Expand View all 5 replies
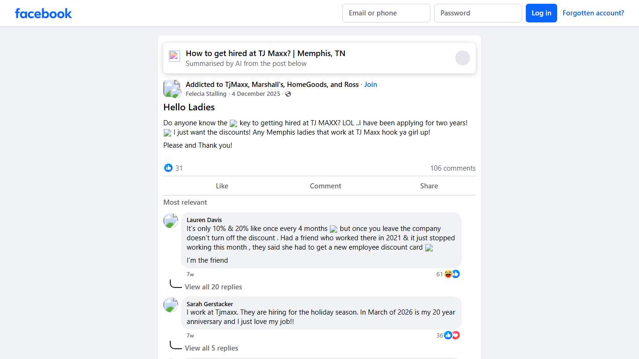 click(x=211, y=348)
